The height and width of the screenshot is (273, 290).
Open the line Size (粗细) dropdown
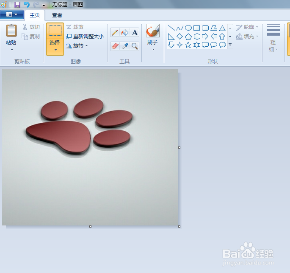(x=273, y=38)
